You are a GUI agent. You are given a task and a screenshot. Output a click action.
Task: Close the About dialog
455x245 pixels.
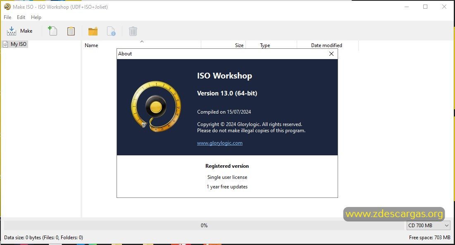click(x=331, y=54)
